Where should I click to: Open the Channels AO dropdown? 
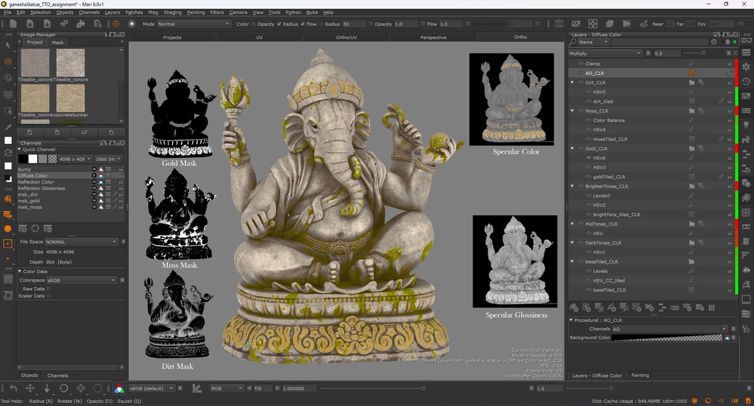(x=670, y=329)
